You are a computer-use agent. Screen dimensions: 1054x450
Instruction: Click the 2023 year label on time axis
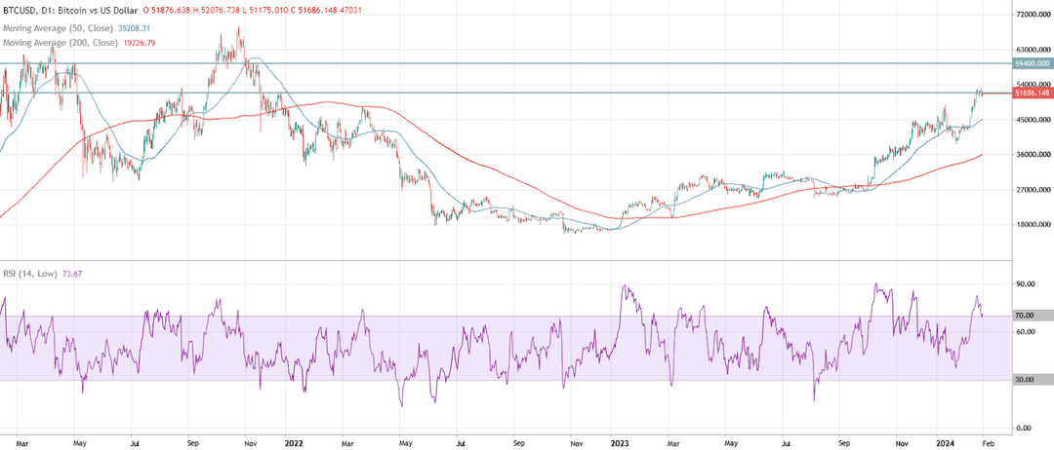(x=622, y=442)
